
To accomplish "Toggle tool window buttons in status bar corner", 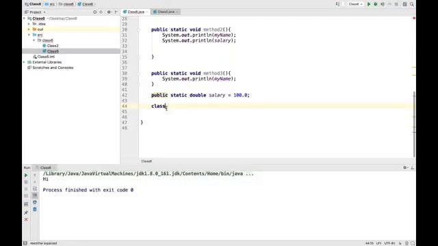I will (x=25, y=243).
